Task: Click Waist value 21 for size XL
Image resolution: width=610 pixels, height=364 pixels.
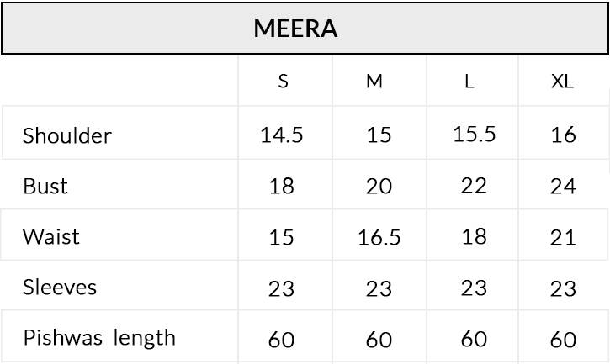Action: tap(562, 238)
